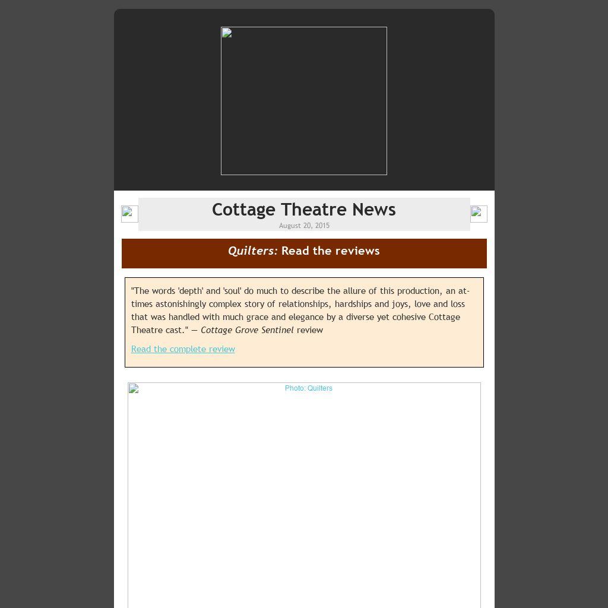This screenshot has height=608, width=608.
Task: Click the dark header area left of logo
Action: [x=166, y=101]
